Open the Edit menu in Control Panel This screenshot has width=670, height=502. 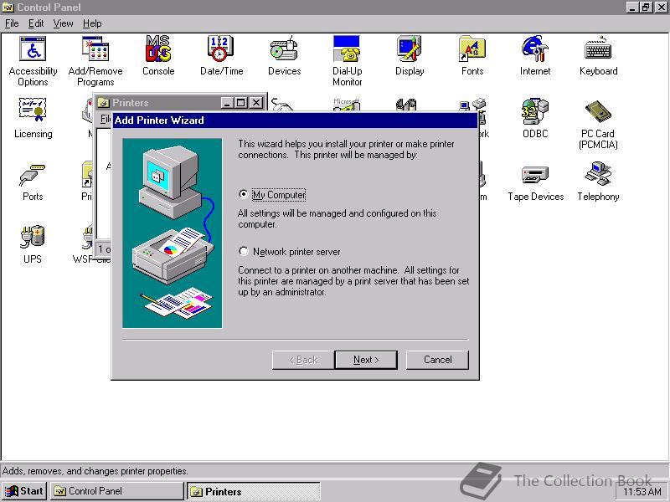[x=36, y=23]
